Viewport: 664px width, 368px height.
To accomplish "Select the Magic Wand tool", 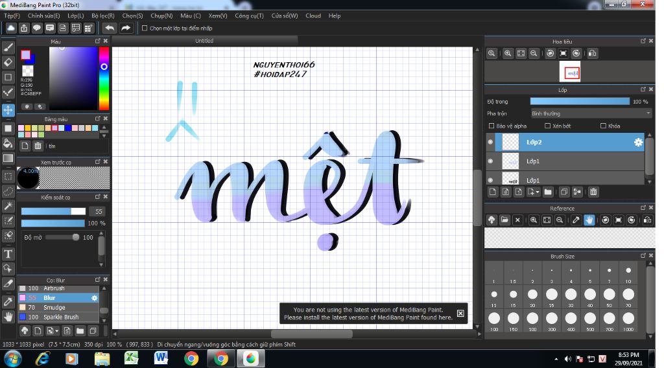I will pos(8,206).
